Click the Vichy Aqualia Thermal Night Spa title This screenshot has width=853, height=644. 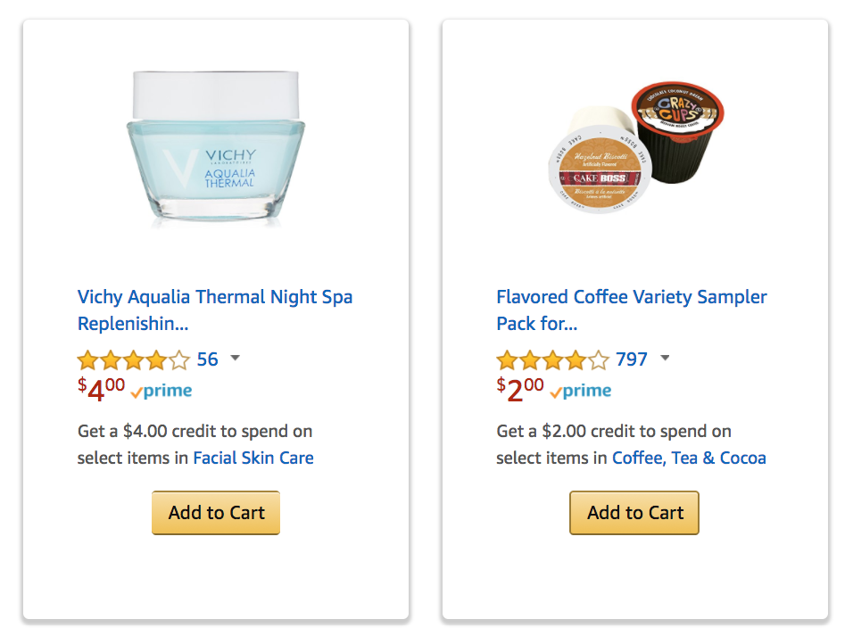pos(215,310)
